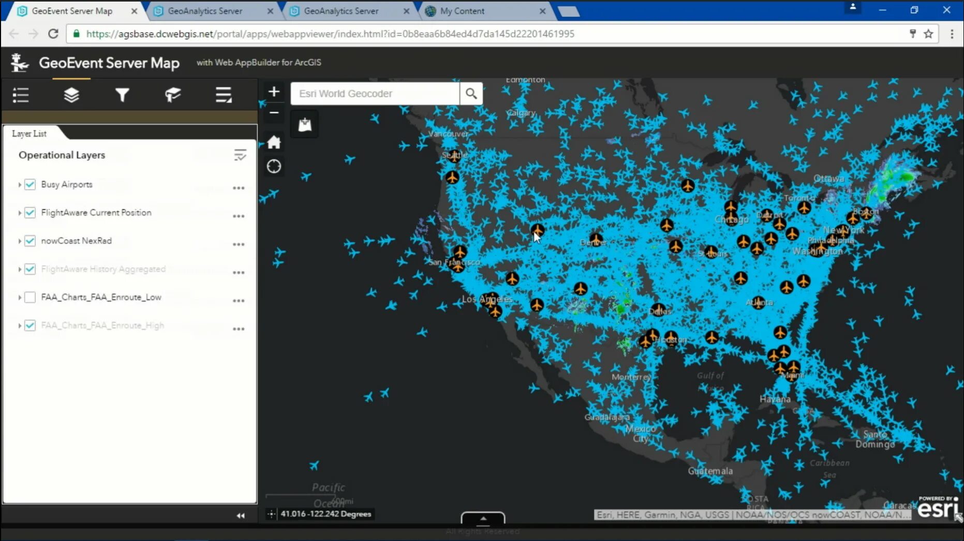Click the 41.016 -122.242 Degrees coordinate readout
Viewport: 964px width, 541px height.
point(326,514)
